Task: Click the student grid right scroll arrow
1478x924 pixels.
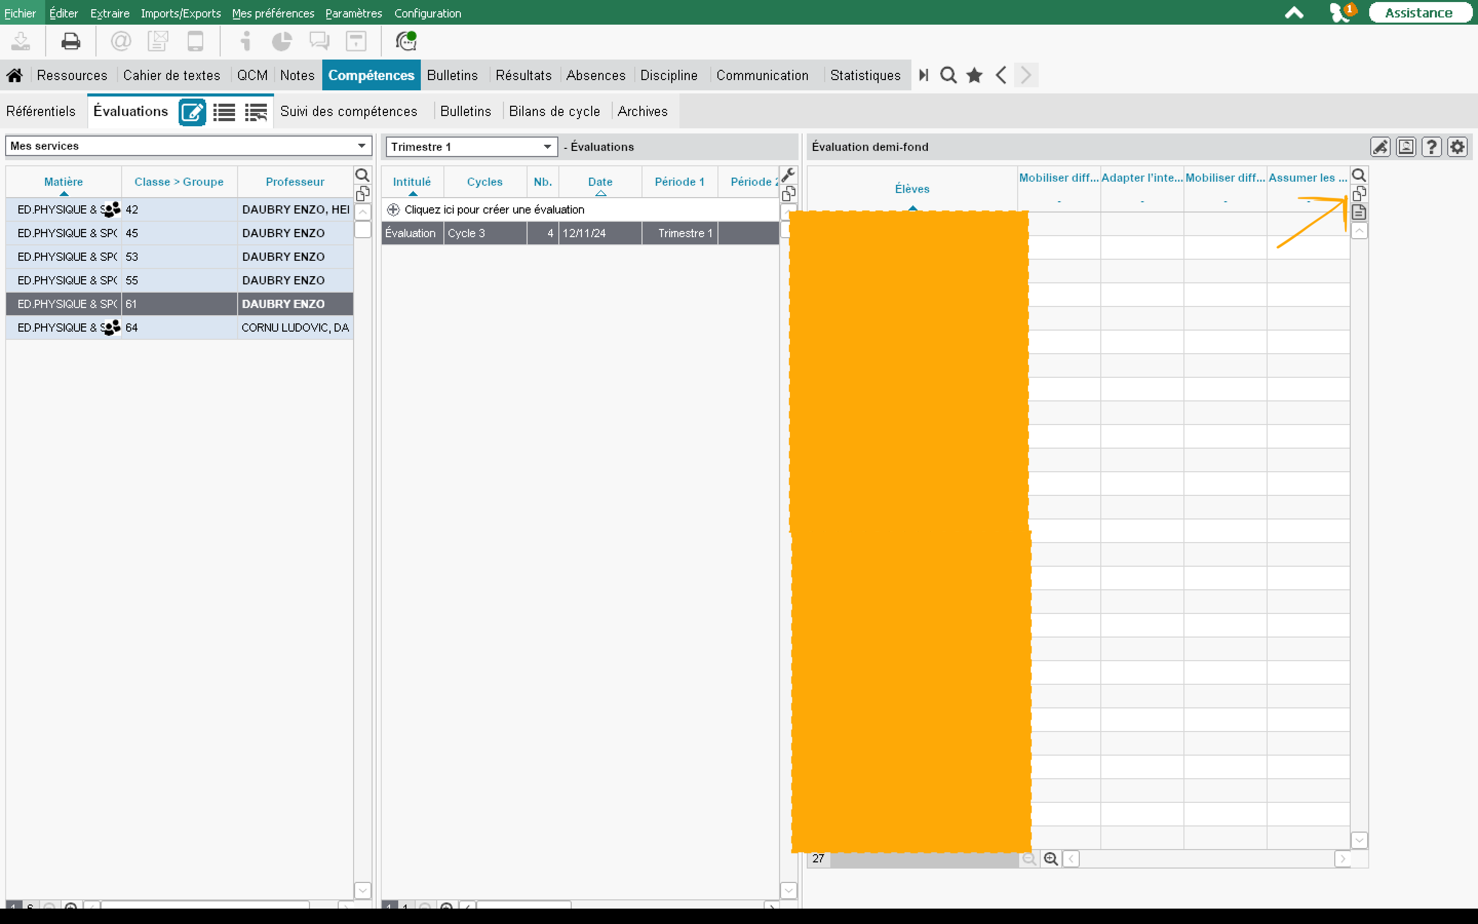Action: [1343, 859]
